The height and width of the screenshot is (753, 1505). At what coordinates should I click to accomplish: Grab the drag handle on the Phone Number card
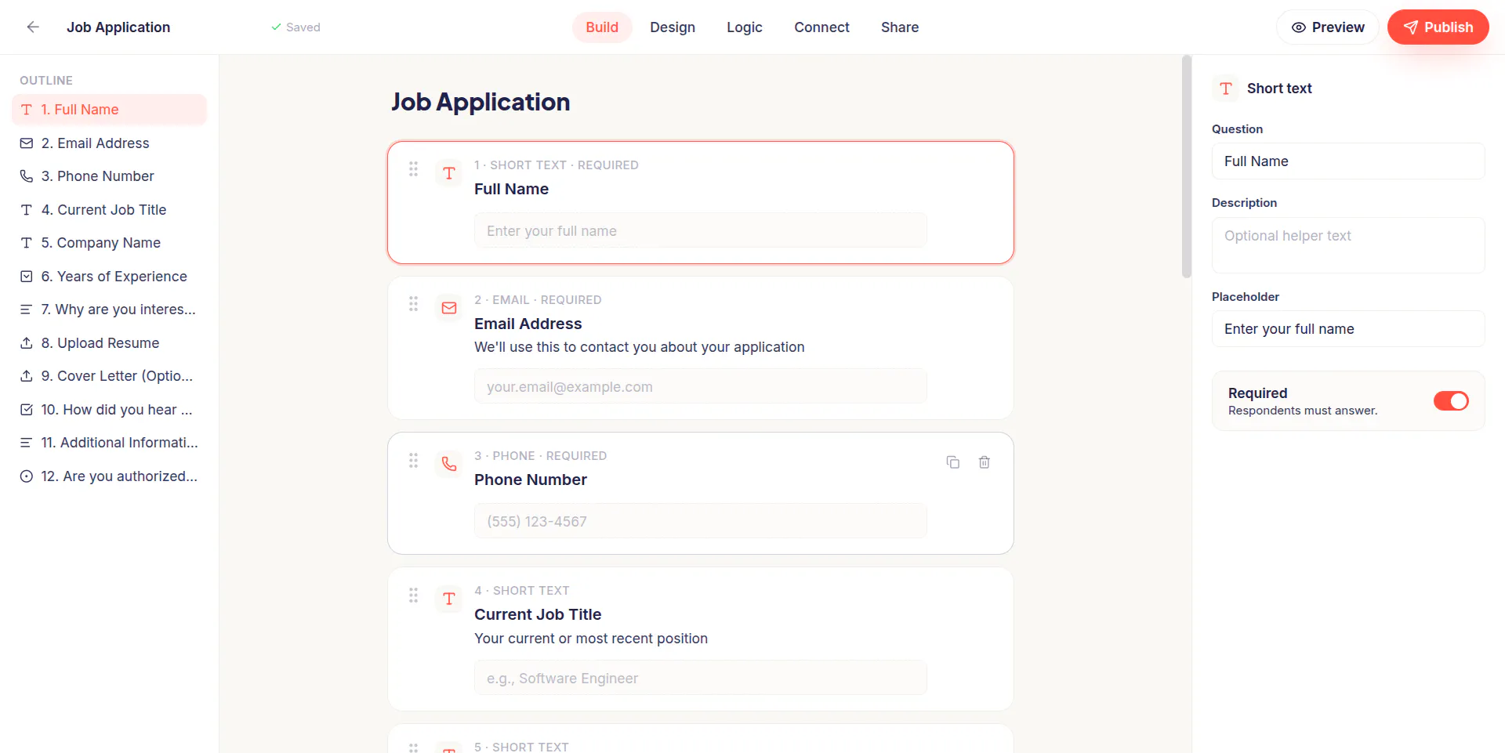(x=413, y=461)
